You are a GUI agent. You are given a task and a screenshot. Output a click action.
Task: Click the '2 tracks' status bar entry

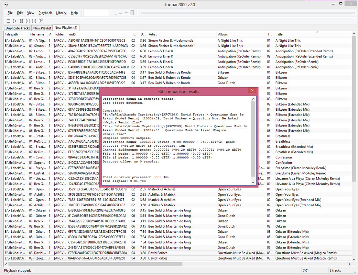(335, 271)
